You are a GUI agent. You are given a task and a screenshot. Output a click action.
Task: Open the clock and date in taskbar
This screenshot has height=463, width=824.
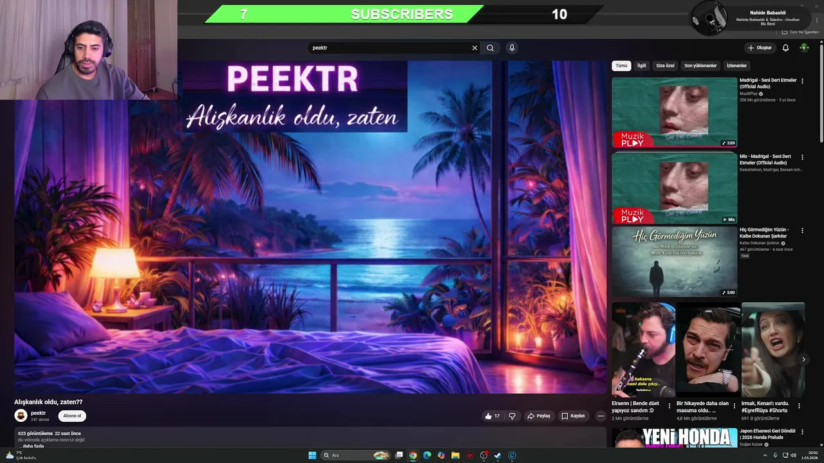click(x=809, y=455)
